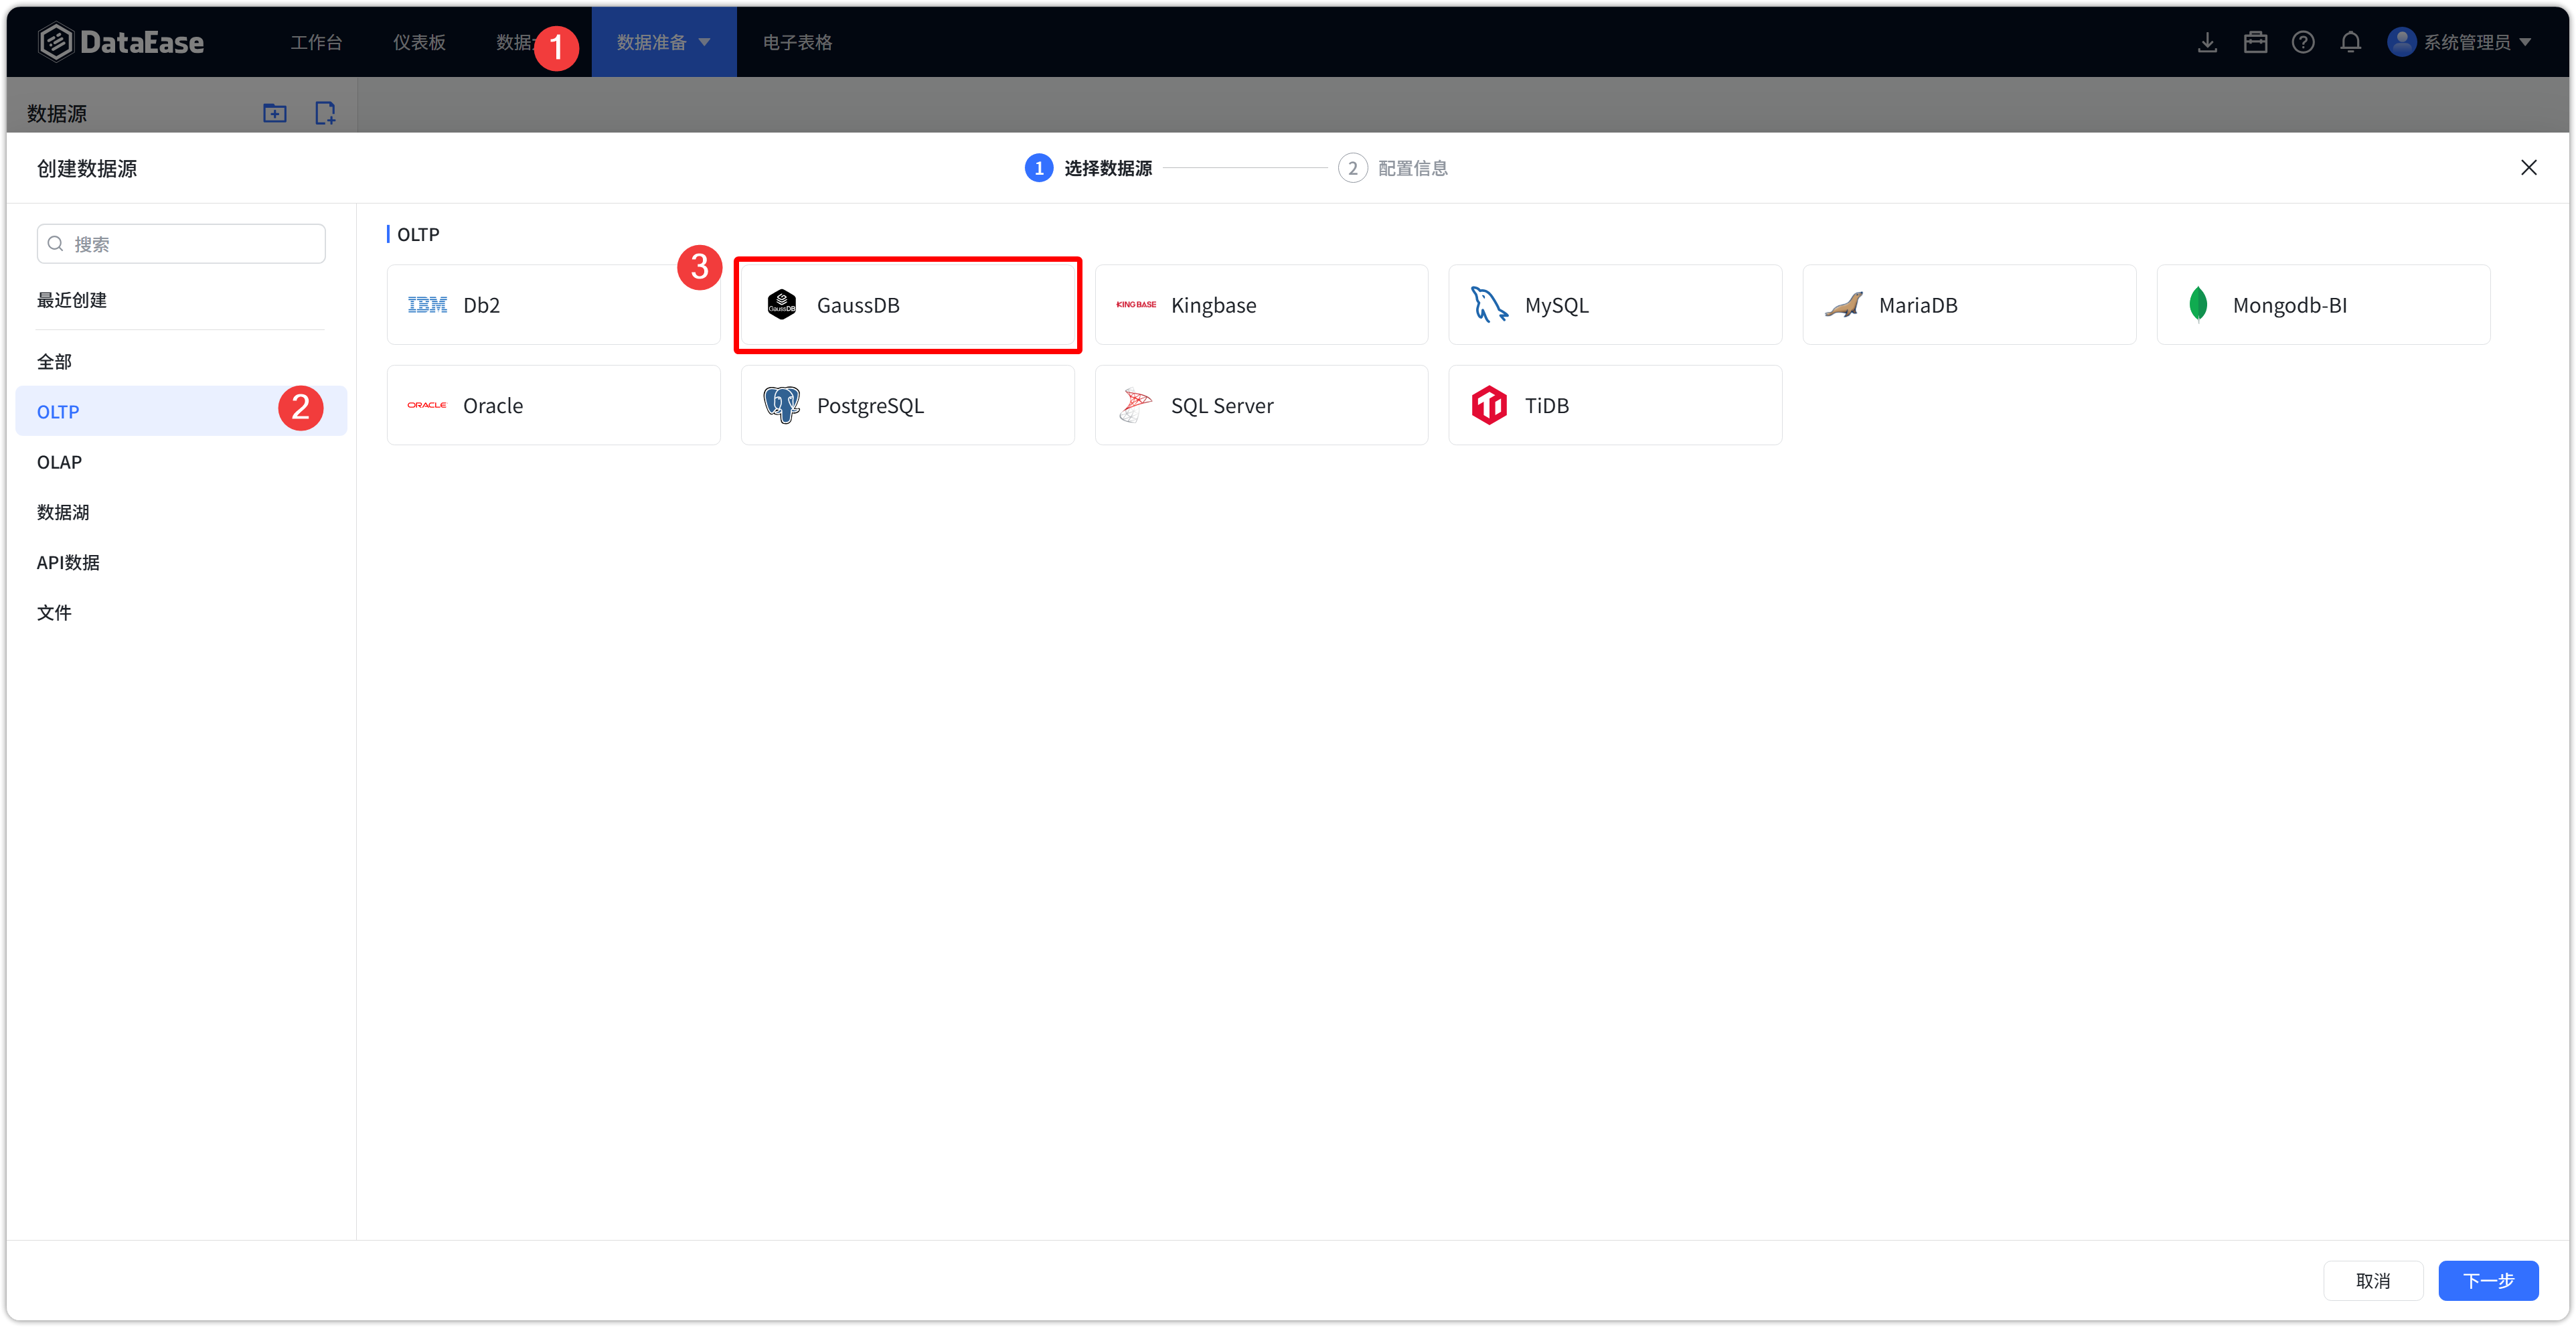The image size is (2576, 1327).
Task: Close the 创建数据源 dialog
Action: pos(2529,168)
